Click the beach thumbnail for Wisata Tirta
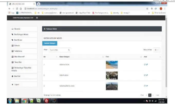 [x=112, y=65]
